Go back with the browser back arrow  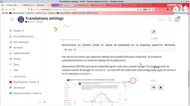click(7, 9)
